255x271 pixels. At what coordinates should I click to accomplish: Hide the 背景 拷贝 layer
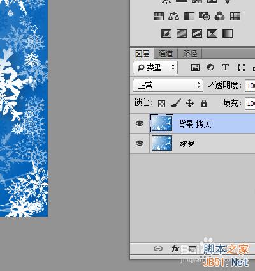(x=140, y=123)
